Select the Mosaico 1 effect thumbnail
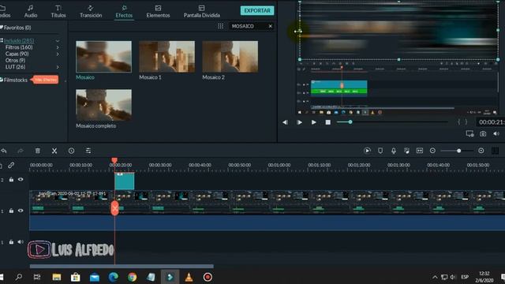Screen dimensions: 505x284 click(x=166, y=56)
